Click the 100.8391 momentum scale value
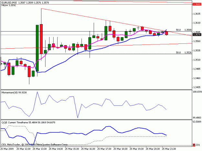This screenshot has height=151, width=202. point(197,92)
